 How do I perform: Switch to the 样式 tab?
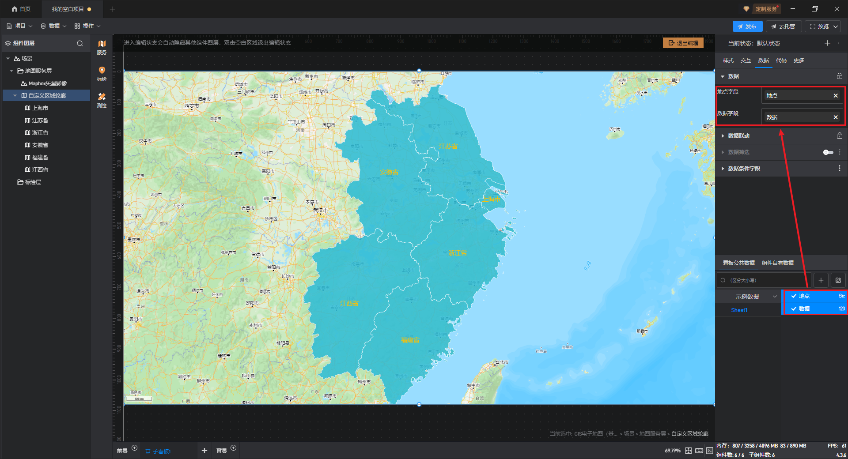pyautogui.click(x=728, y=60)
